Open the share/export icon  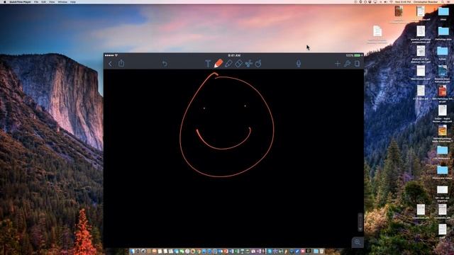tap(121, 63)
